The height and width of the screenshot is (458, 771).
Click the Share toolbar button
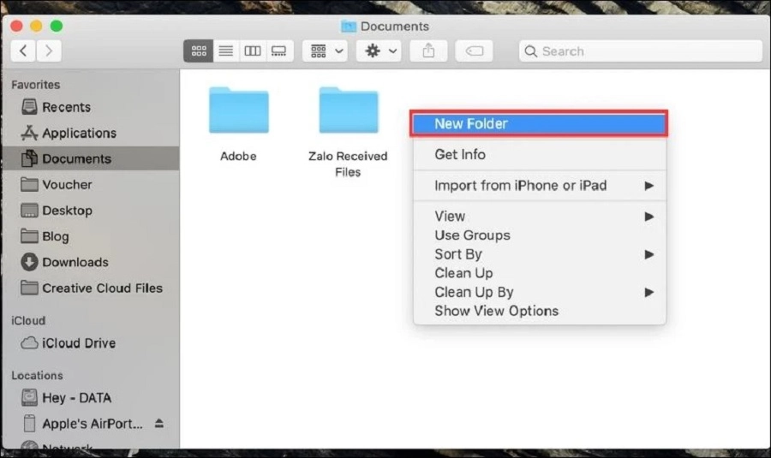click(428, 51)
